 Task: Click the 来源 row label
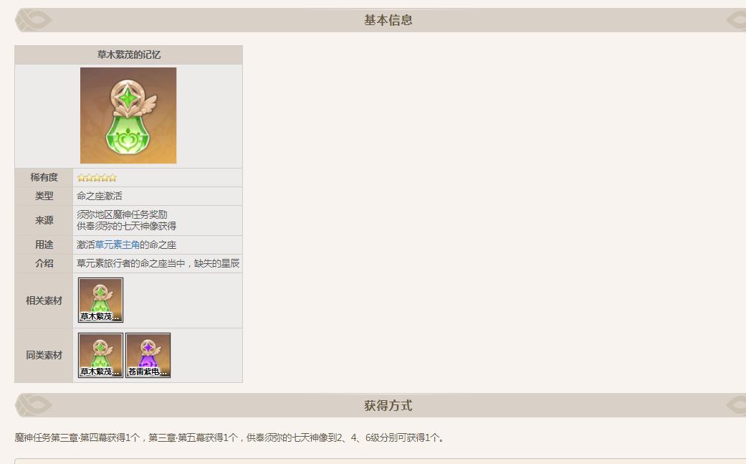tap(43, 222)
